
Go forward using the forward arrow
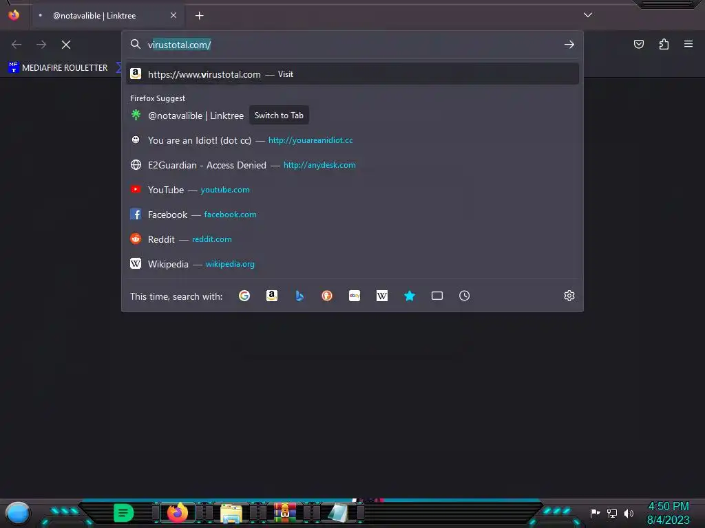[41, 45]
